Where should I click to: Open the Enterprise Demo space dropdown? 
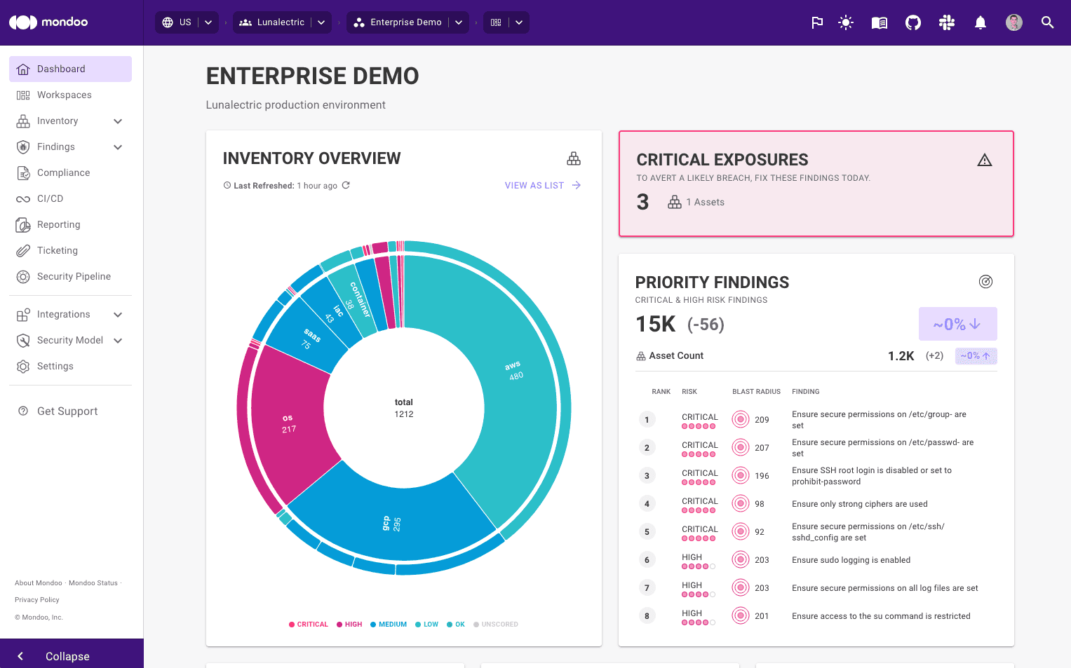pos(458,22)
